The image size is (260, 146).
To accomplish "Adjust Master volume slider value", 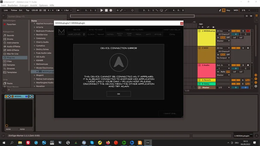I will (236, 87).
